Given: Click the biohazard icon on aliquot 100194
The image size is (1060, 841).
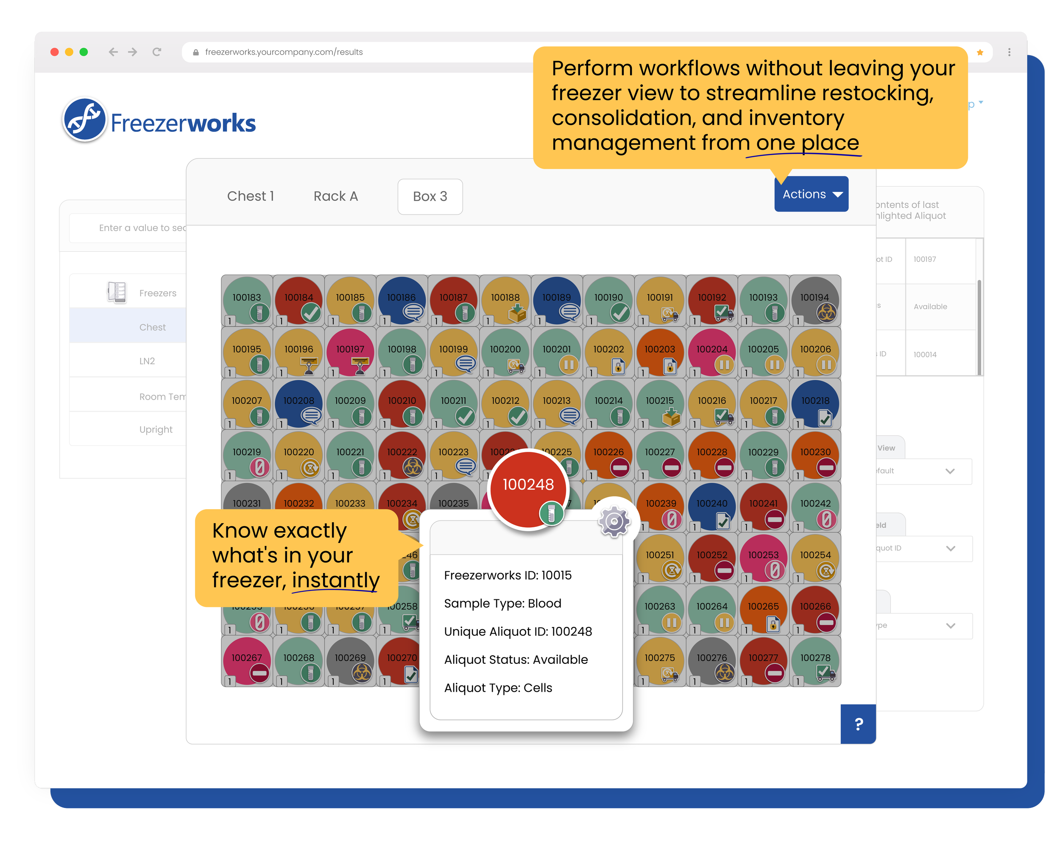Looking at the screenshot, I should point(826,312).
